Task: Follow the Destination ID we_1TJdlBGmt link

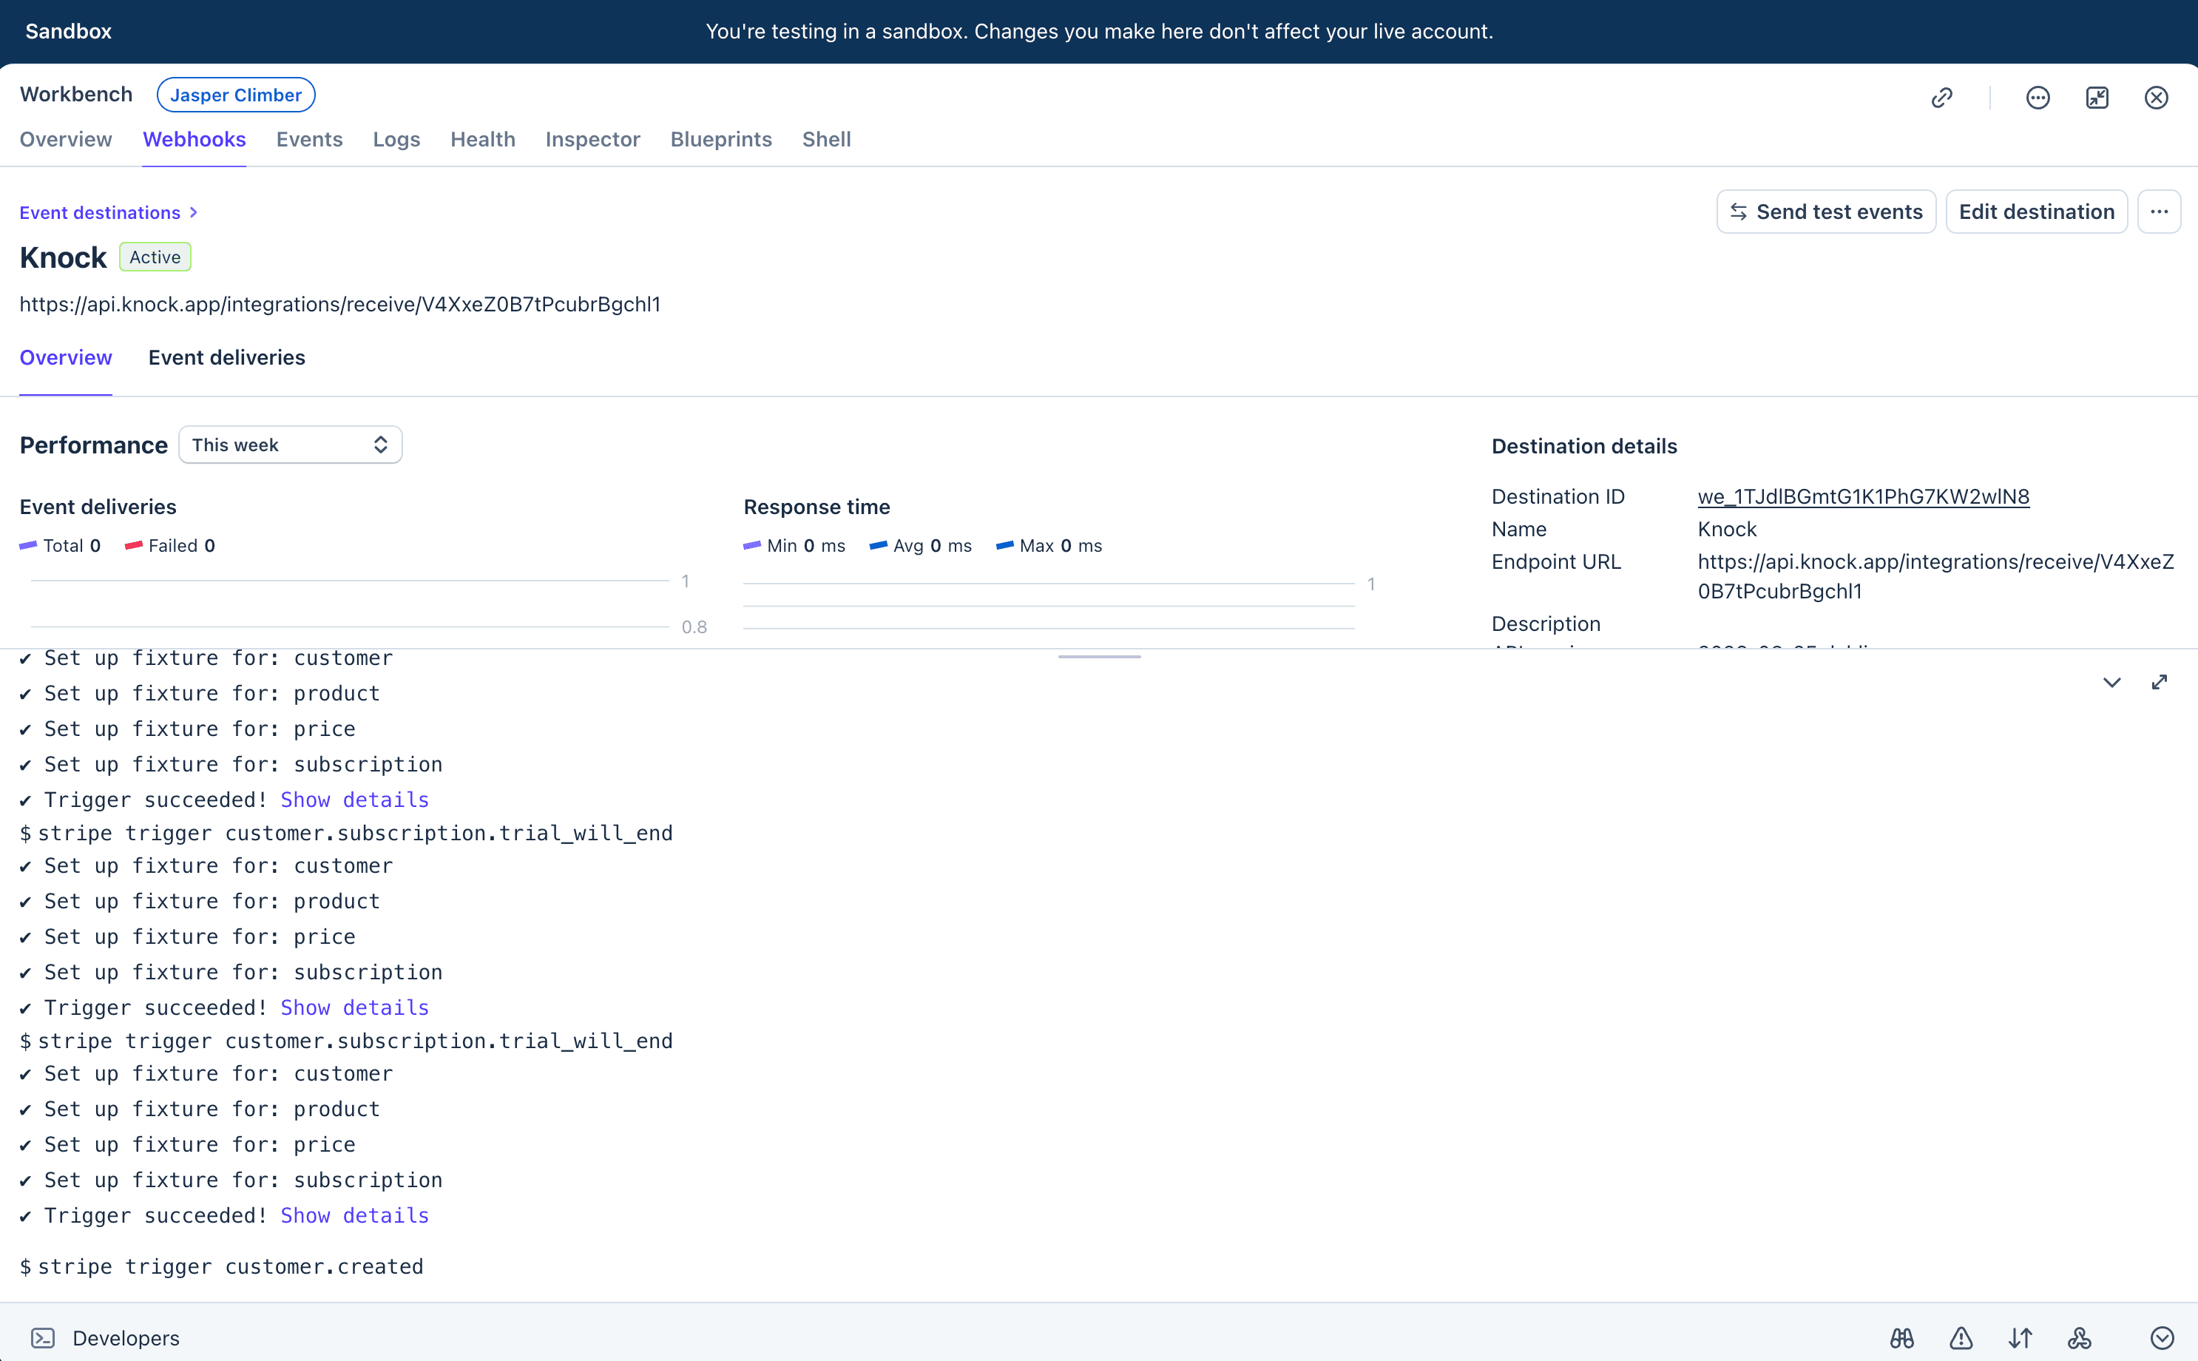Action: click(x=1862, y=496)
